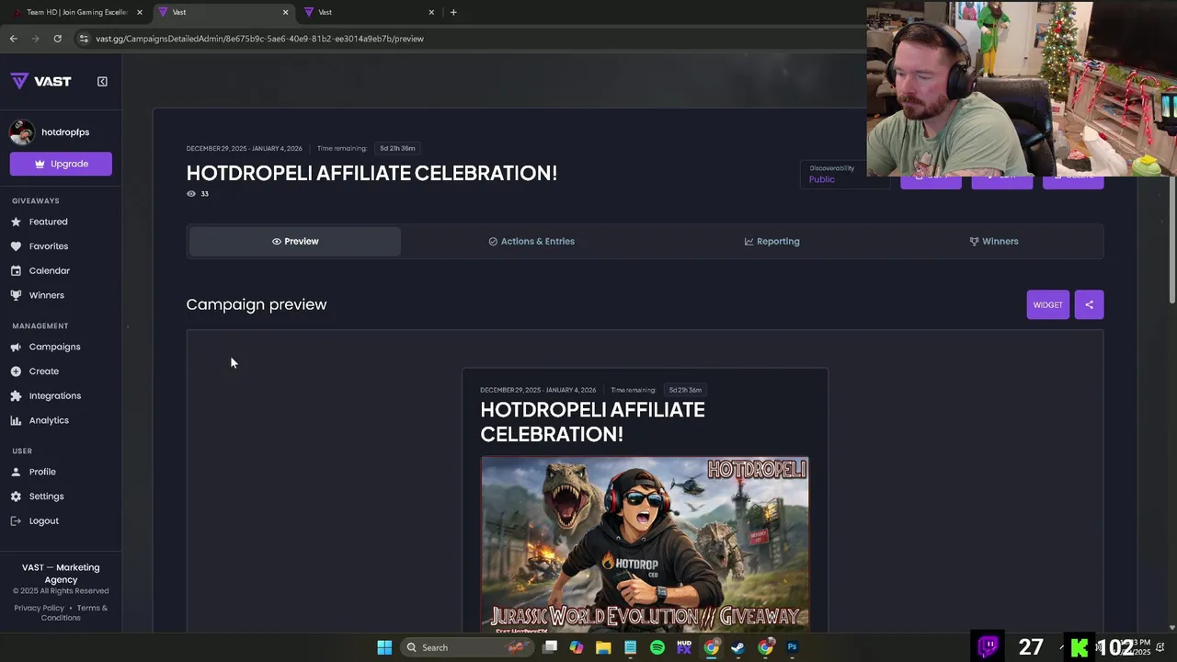Viewport: 1177px width, 662px height.
Task: Click 'Campaign preview' heading
Action: (x=257, y=304)
